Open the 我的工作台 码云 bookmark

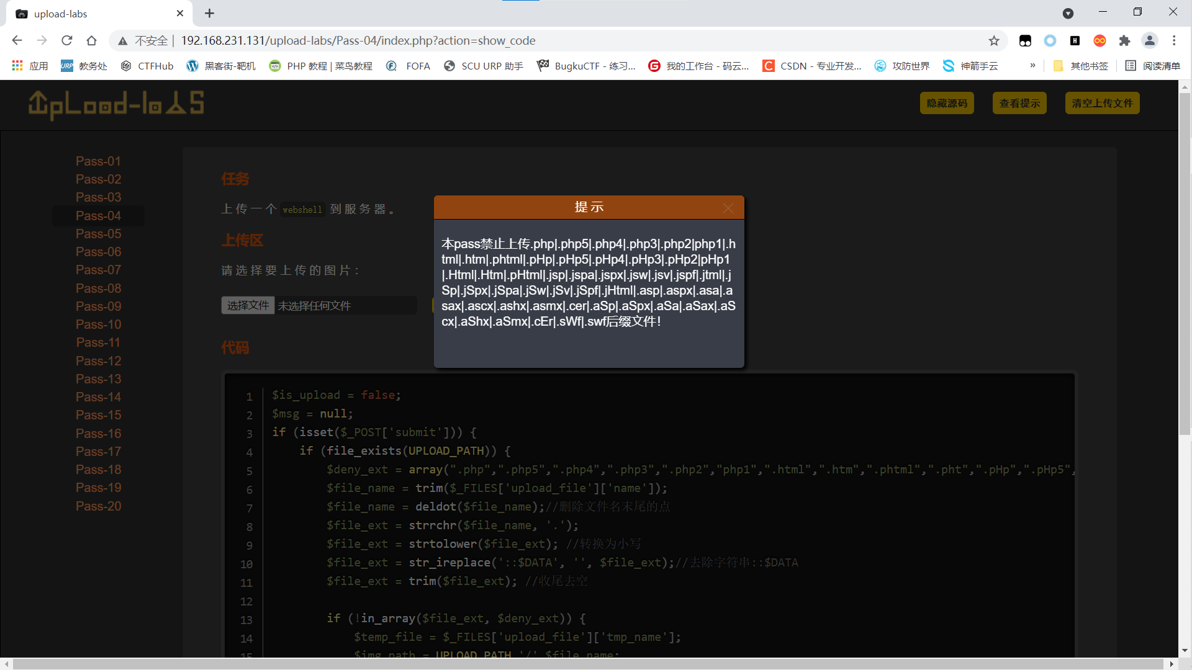coord(698,66)
